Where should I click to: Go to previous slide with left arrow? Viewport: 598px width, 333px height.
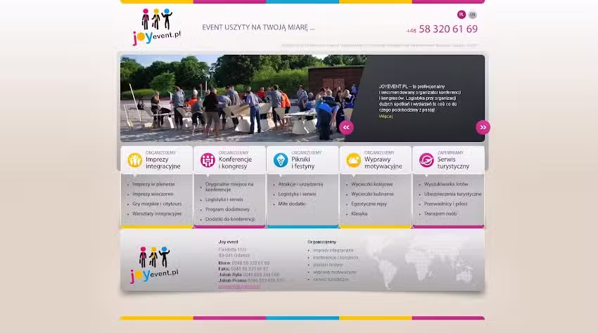pos(346,127)
